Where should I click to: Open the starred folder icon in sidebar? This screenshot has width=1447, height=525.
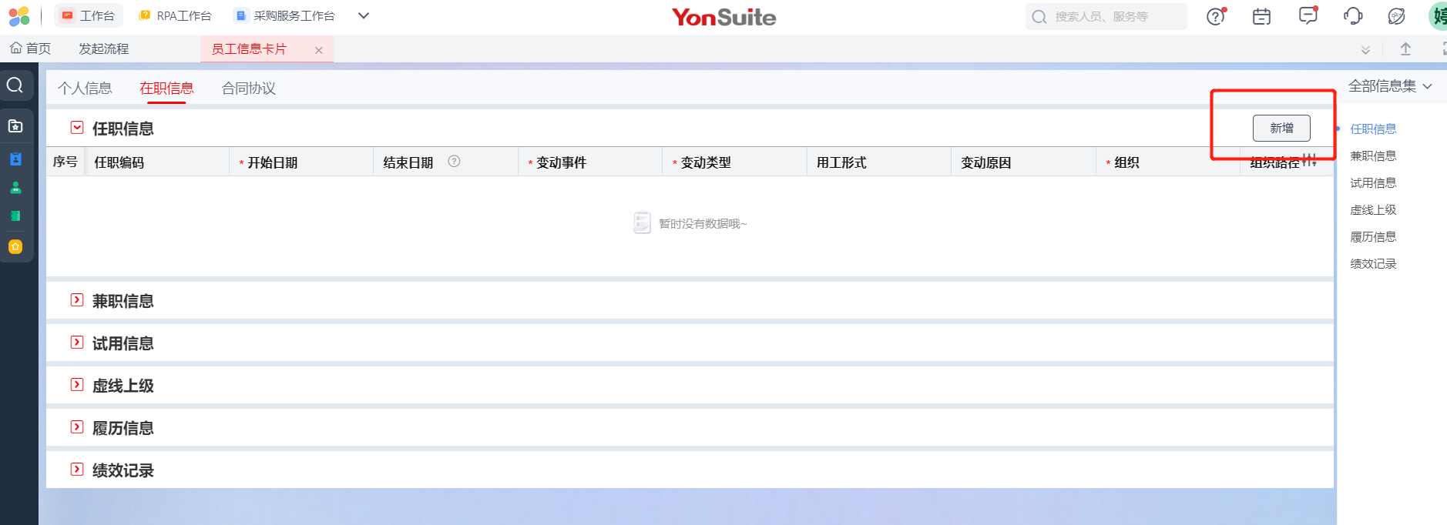point(15,125)
